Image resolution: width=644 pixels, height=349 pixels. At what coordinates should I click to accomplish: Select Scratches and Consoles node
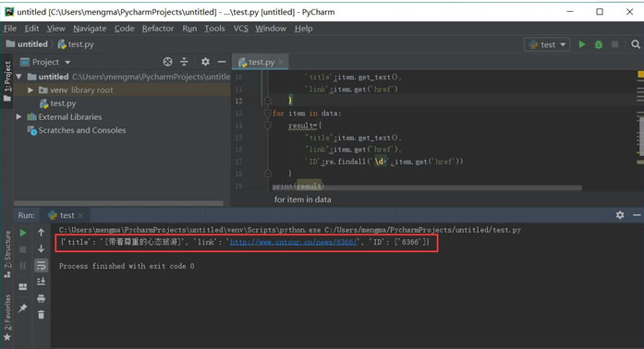pyautogui.click(x=77, y=130)
